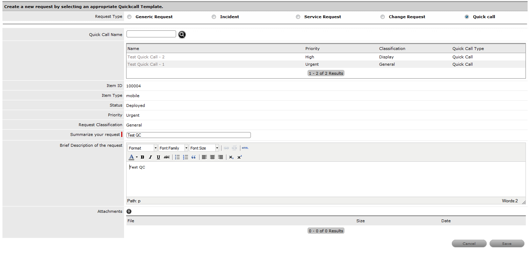Insert an ordered numbered list
This screenshot has height=254, width=529.
186,157
